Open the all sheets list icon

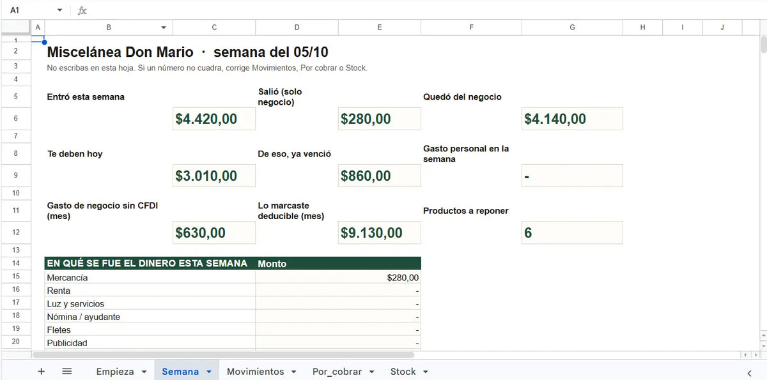point(67,371)
